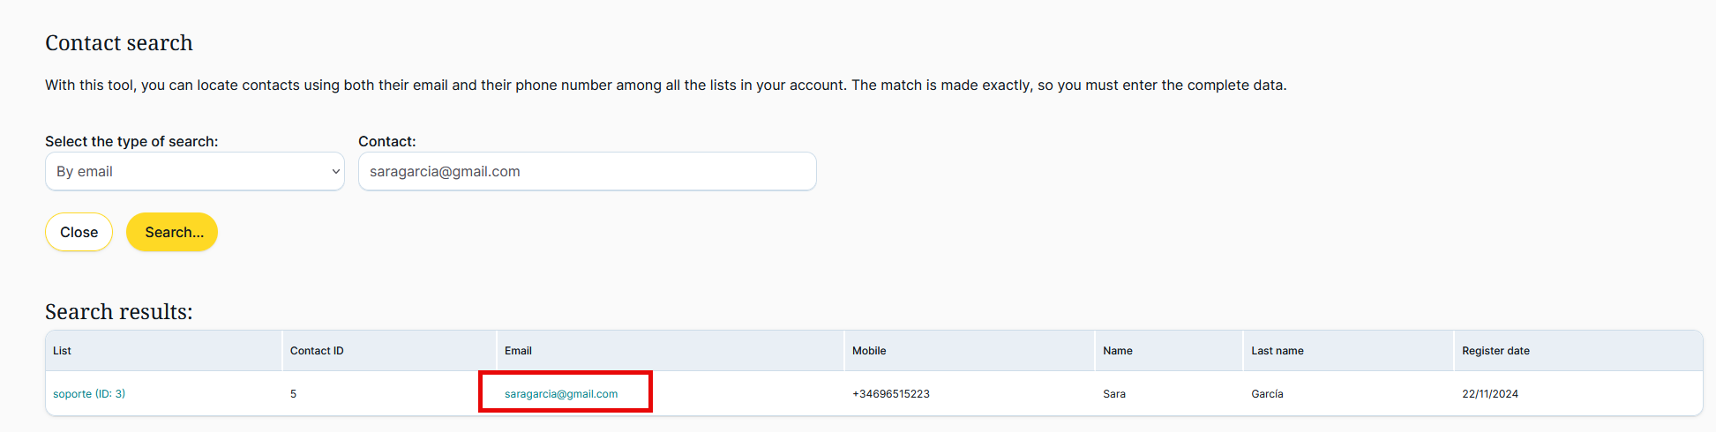The width and height of the screenshot is (1716, 432).
Task: Click the last name cell 'García'
Action: pyautogui.click(x=1267, y=394)
